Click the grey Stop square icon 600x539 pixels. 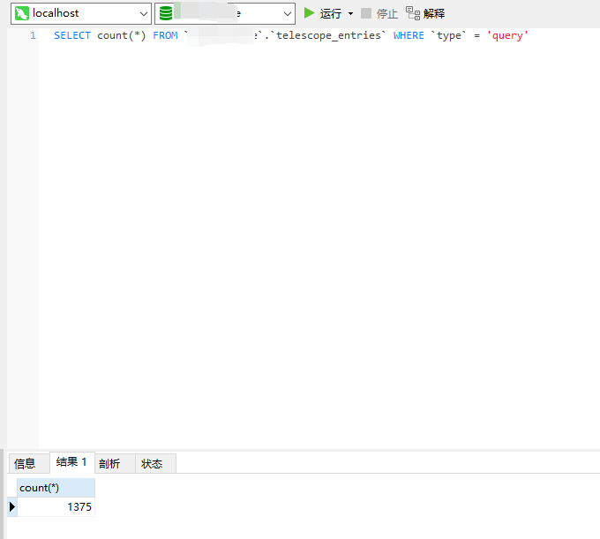(x=366, y=13)
